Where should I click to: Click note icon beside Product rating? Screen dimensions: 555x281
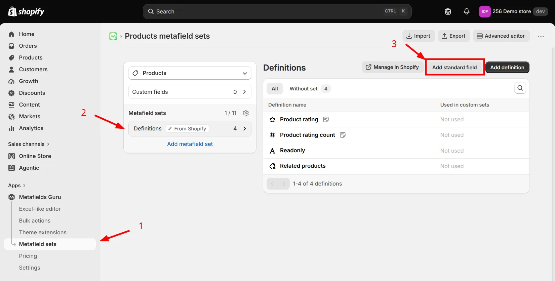click(x=325, y=119)
